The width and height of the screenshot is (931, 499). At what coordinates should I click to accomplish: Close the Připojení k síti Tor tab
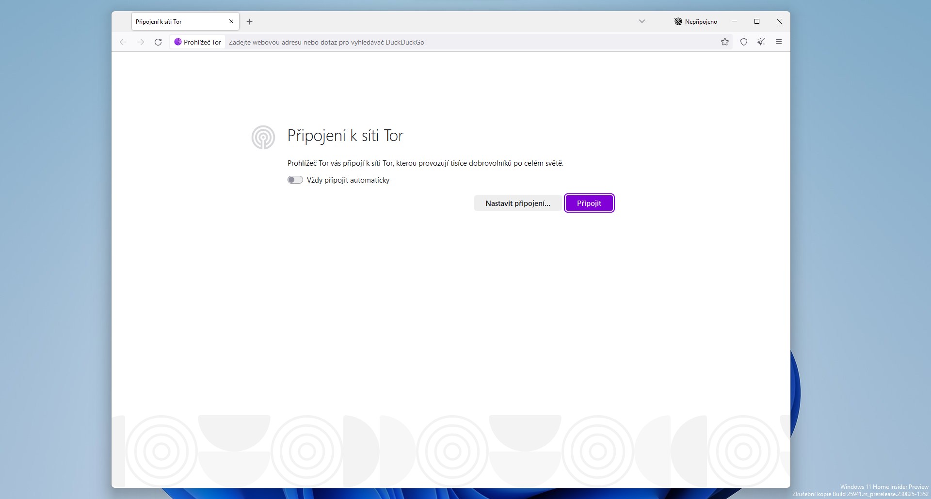231,21
